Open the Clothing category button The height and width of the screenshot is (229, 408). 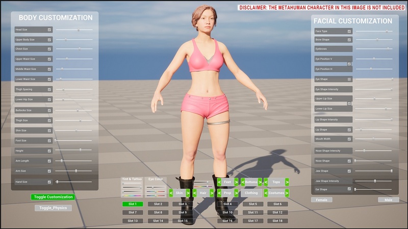point(251,193)
